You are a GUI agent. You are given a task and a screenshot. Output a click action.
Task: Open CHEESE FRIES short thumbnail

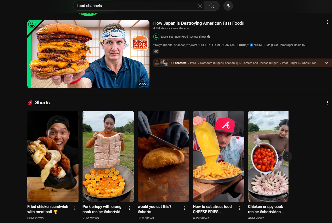pyautogui.click(x=218, y=156)
